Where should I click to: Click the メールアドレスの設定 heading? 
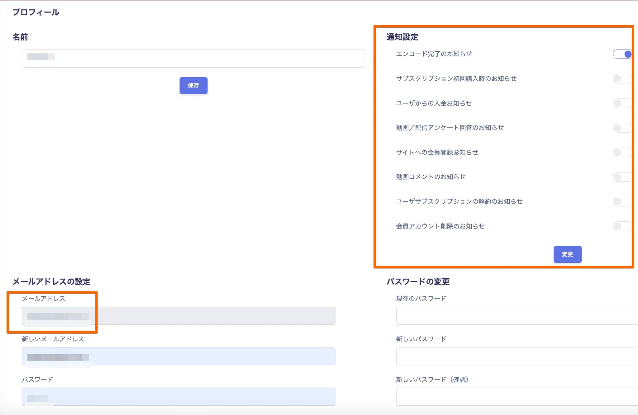pos(51,282)
